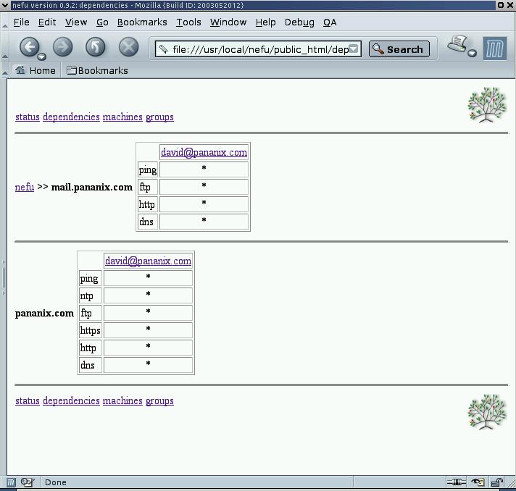Click the security padlock icon
Viewport: 516px width, 491px height.
coord(497,482)
